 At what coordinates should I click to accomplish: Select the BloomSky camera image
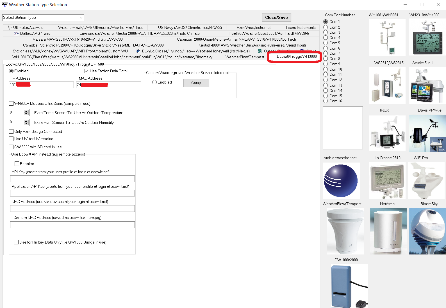pos(427,231)
